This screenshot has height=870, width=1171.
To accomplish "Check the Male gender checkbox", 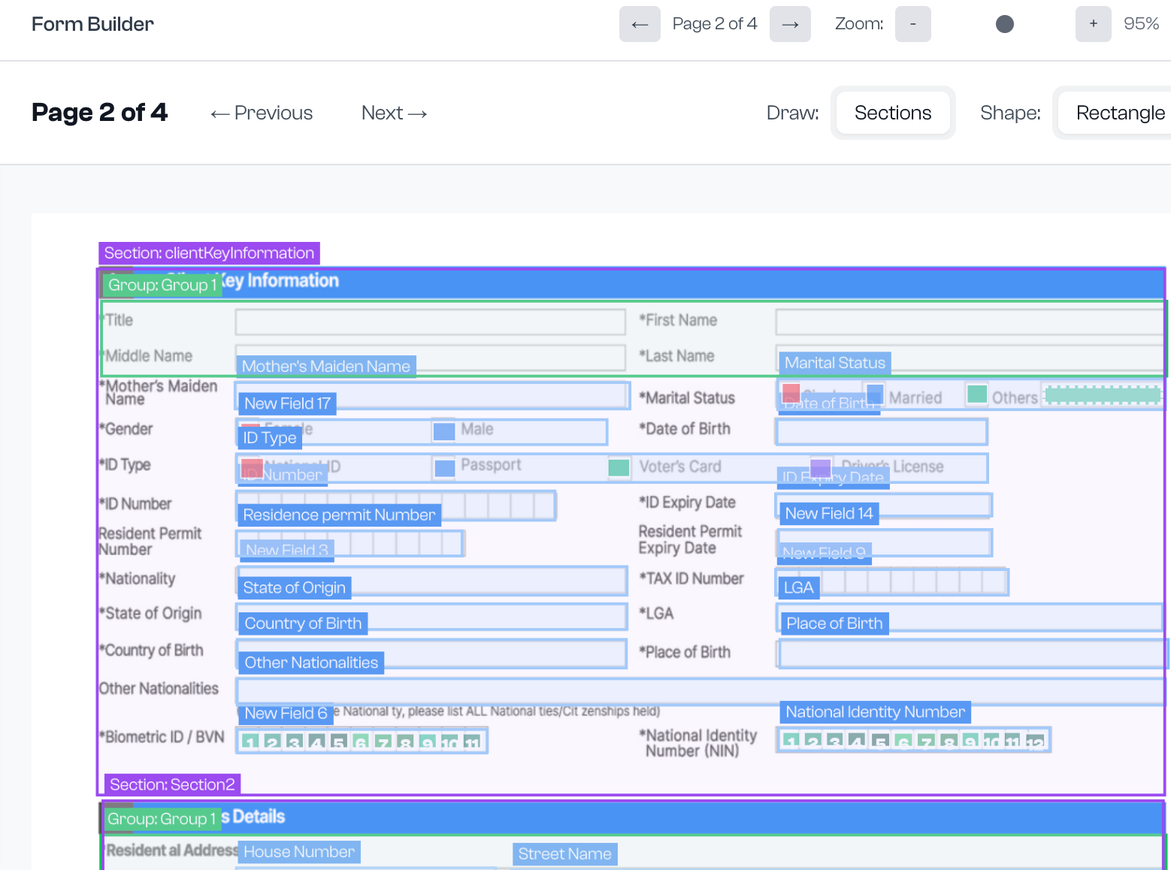I will [444, 431].
